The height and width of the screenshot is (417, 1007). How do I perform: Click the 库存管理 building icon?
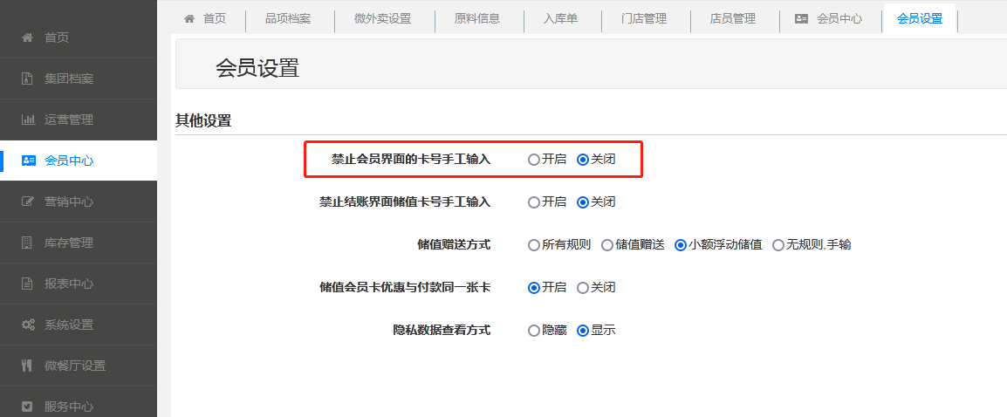click(28, 243)
